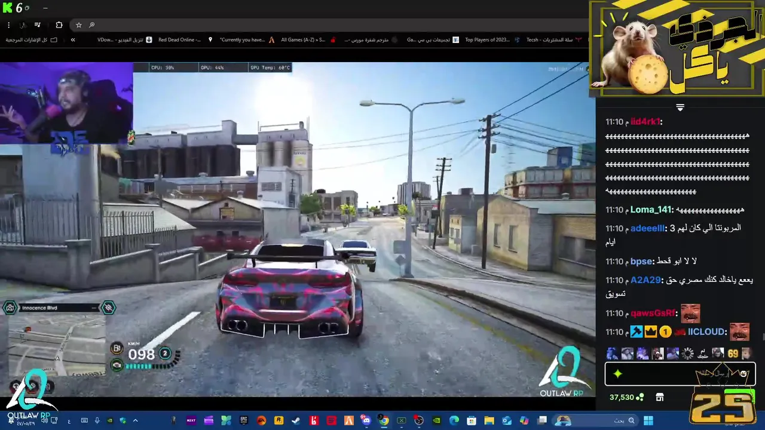Image resolution: width=765 pixels, height=430 pixels.
Task: Open the VDow video download bookmark
Action: pyautogui.click(x=124, y=40)
